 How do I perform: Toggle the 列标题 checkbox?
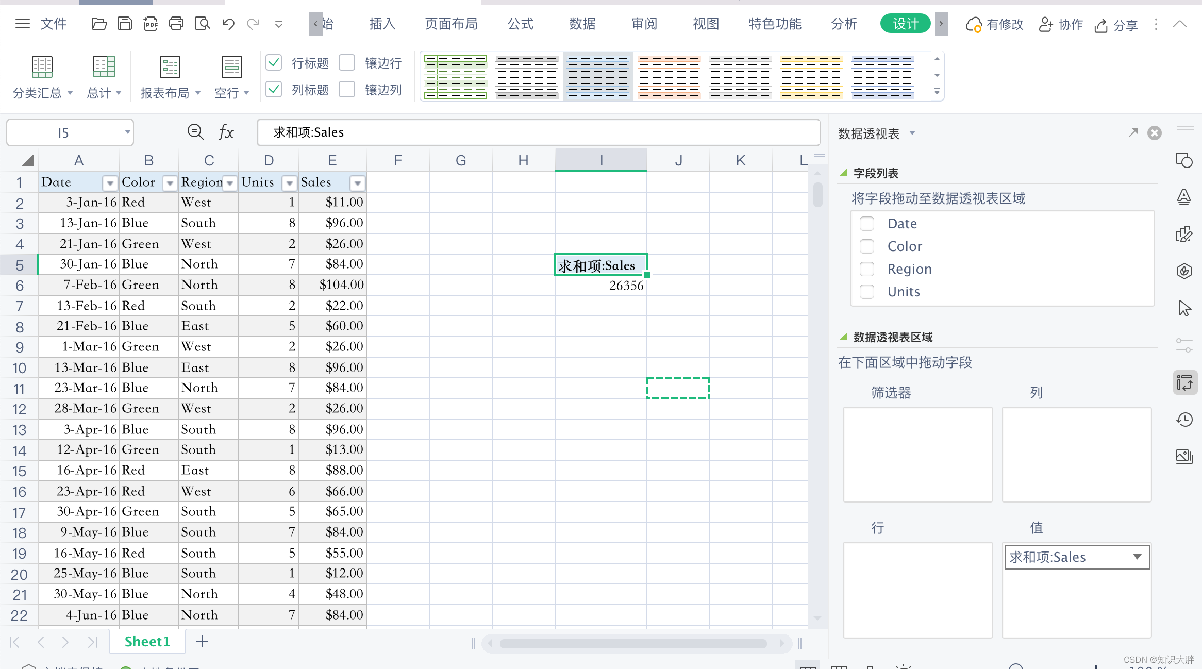(274, 89)
